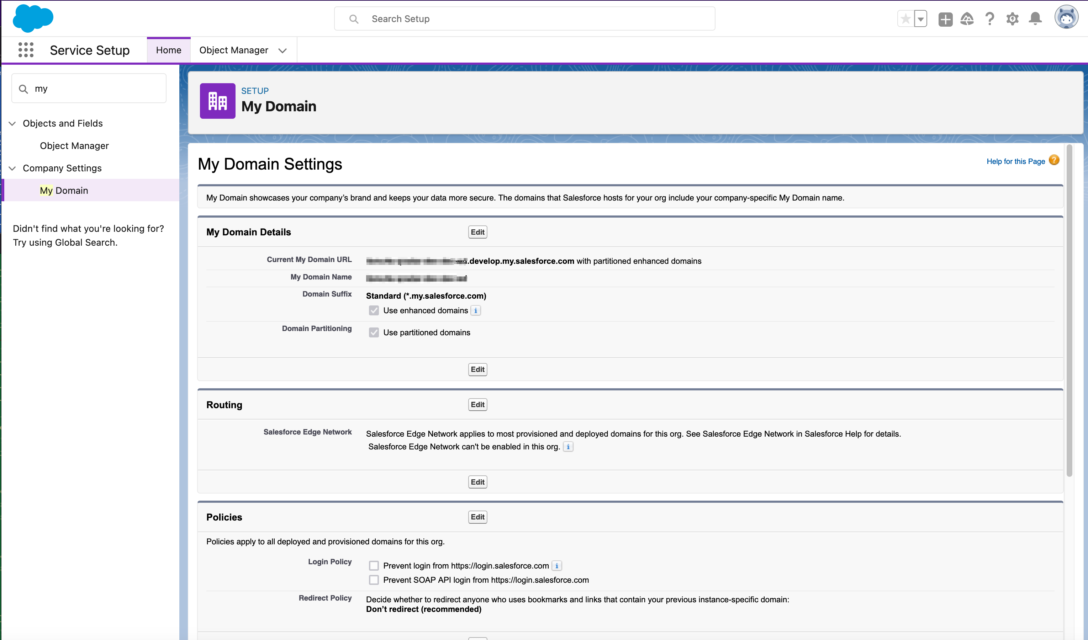1088x640 pixels.
Task: Expand the Object Manager dropdown
Action: point(282,49)
